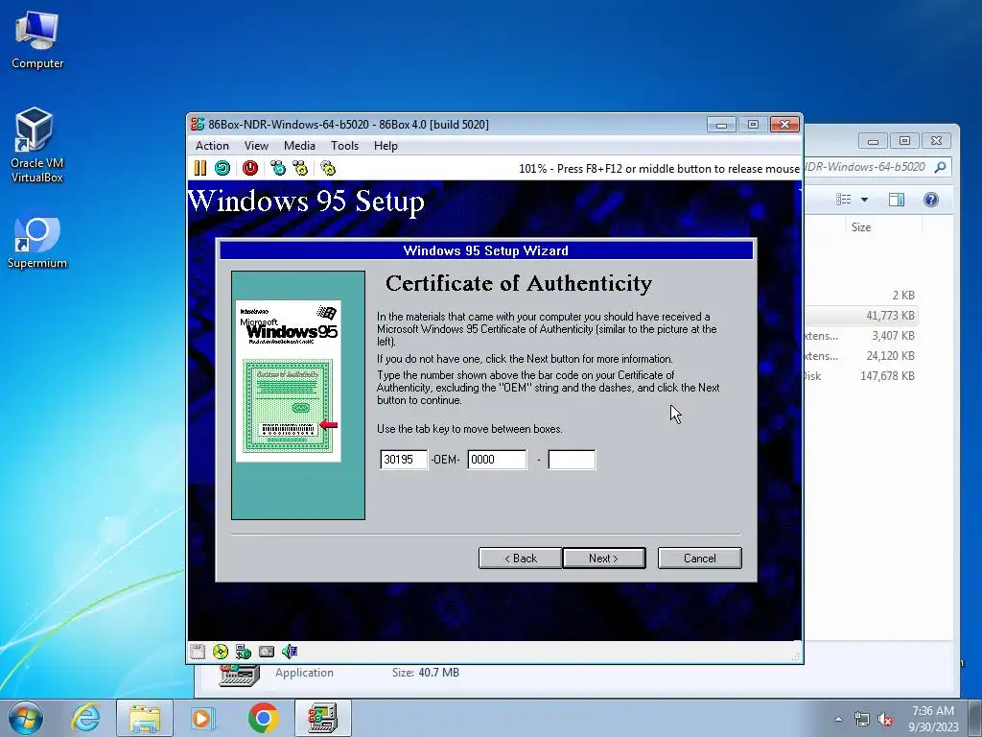Select Oracle VM VirtualBox desktop shortcut
The image size is (982, 737).
(37, 146)
